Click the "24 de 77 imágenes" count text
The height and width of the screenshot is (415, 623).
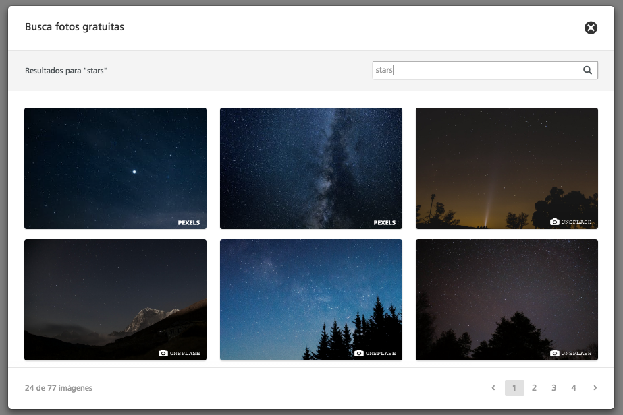59,388
